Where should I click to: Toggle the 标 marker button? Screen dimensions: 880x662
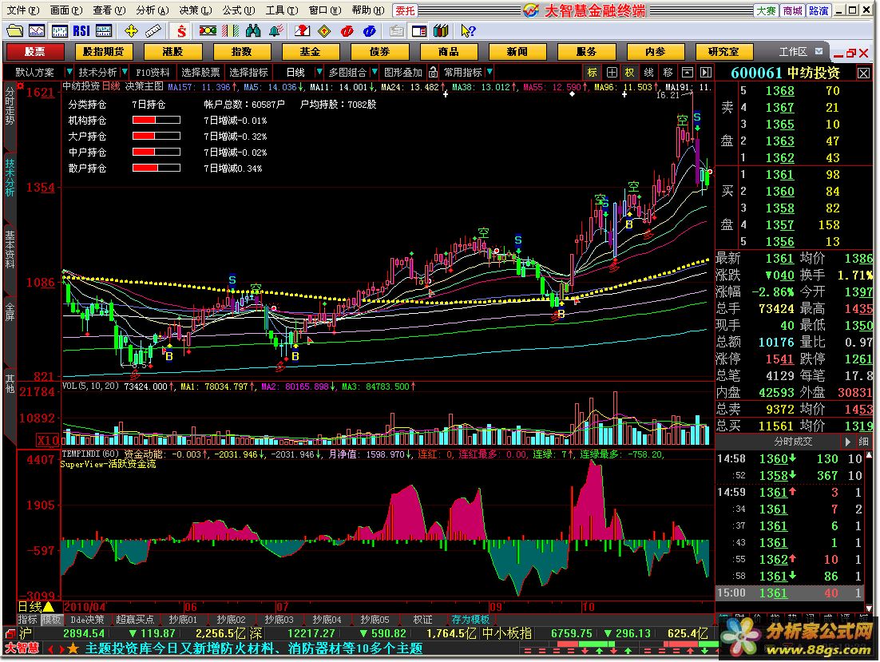(x=592, y=73)
